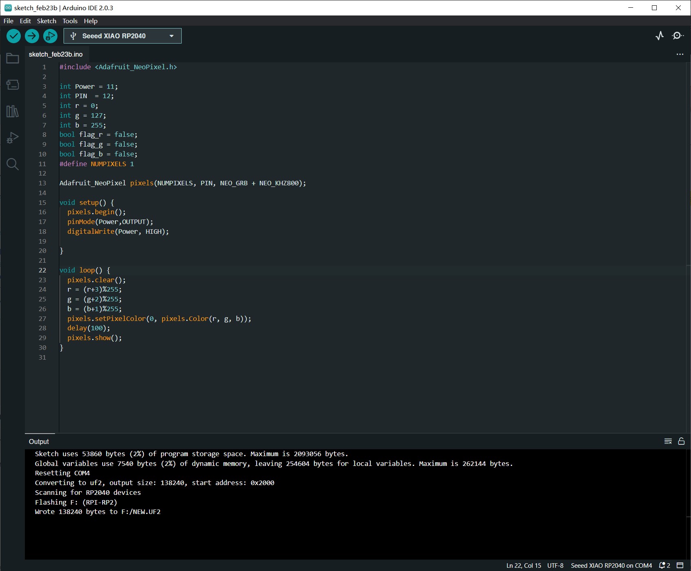Screen dimensions: 691x571
Task: Select the sketch_feb23b.ino editor tab
Action: 56,54
